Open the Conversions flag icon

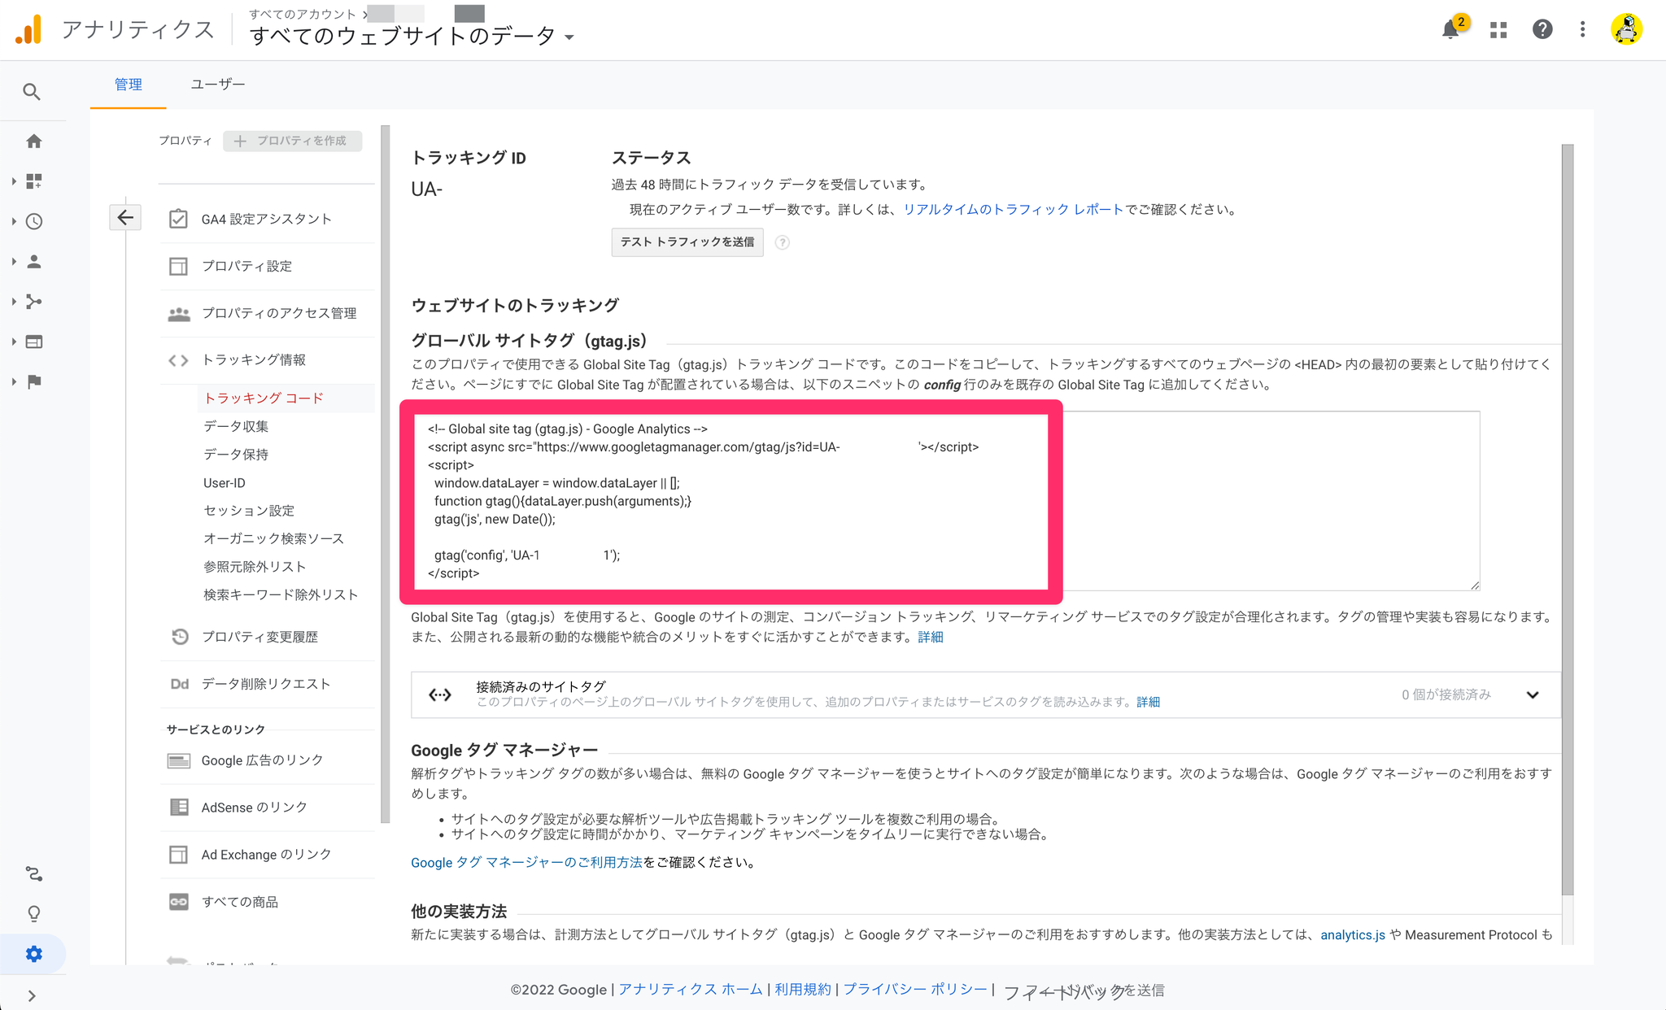coord(34,381)
